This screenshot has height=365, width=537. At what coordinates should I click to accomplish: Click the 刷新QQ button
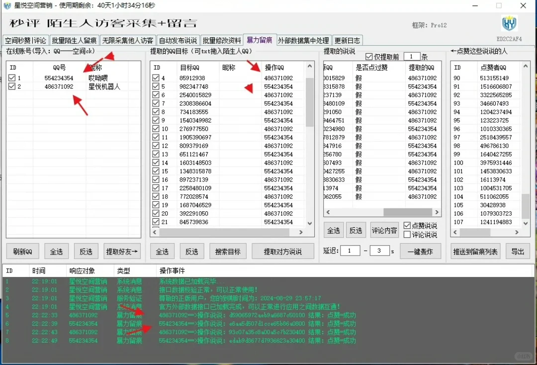(22, 251)
